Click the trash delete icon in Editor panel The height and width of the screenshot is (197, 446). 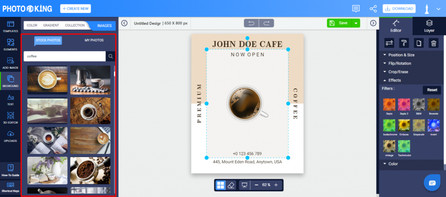[433, 43]
